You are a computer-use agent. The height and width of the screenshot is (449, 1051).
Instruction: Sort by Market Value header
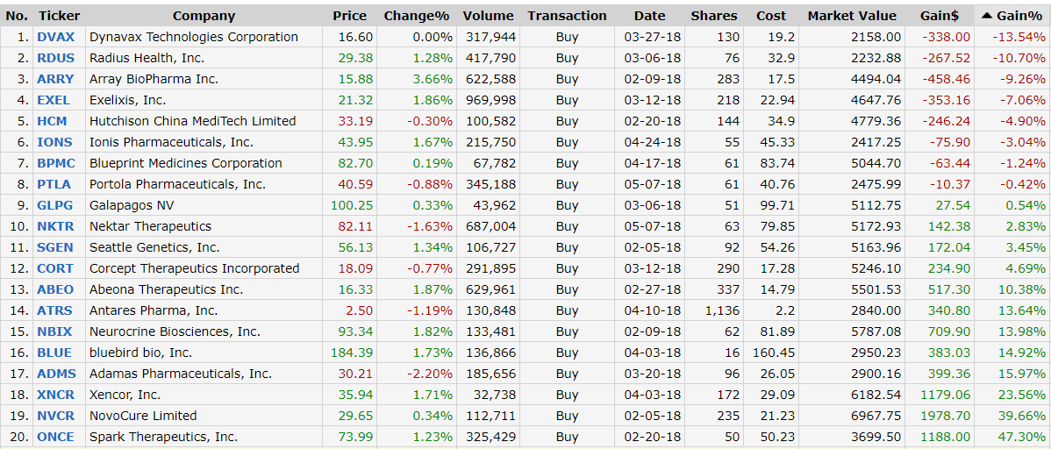coord(852,16)
